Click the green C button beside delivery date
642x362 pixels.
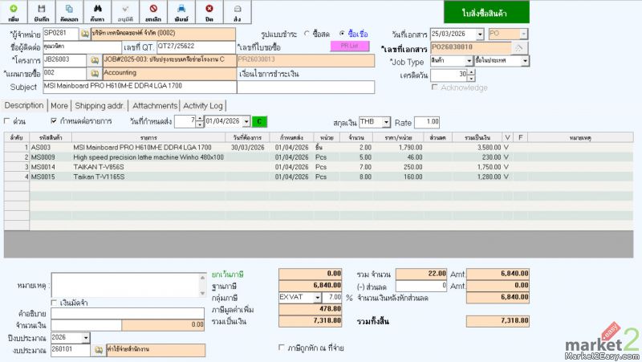coord(260,121)
